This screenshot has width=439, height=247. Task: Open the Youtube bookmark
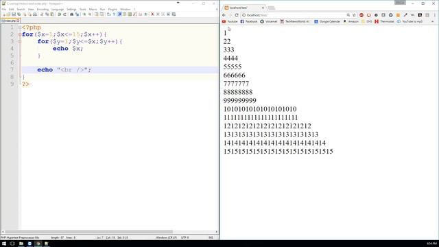pos(230,21)
